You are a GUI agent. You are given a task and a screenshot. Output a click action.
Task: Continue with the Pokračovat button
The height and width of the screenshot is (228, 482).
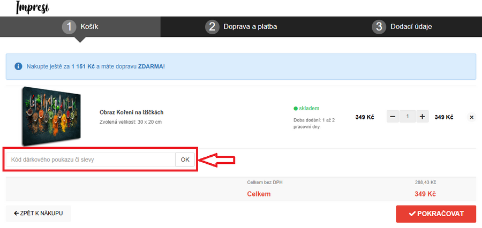436,214
